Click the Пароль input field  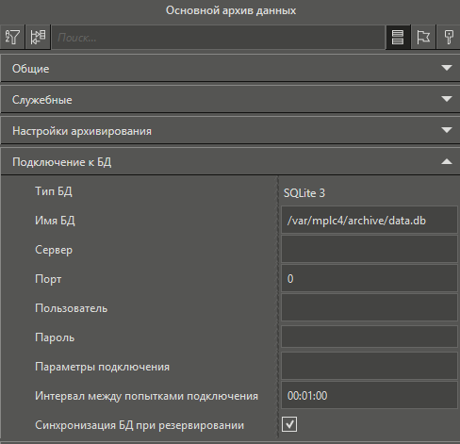[x=370, y=337]
